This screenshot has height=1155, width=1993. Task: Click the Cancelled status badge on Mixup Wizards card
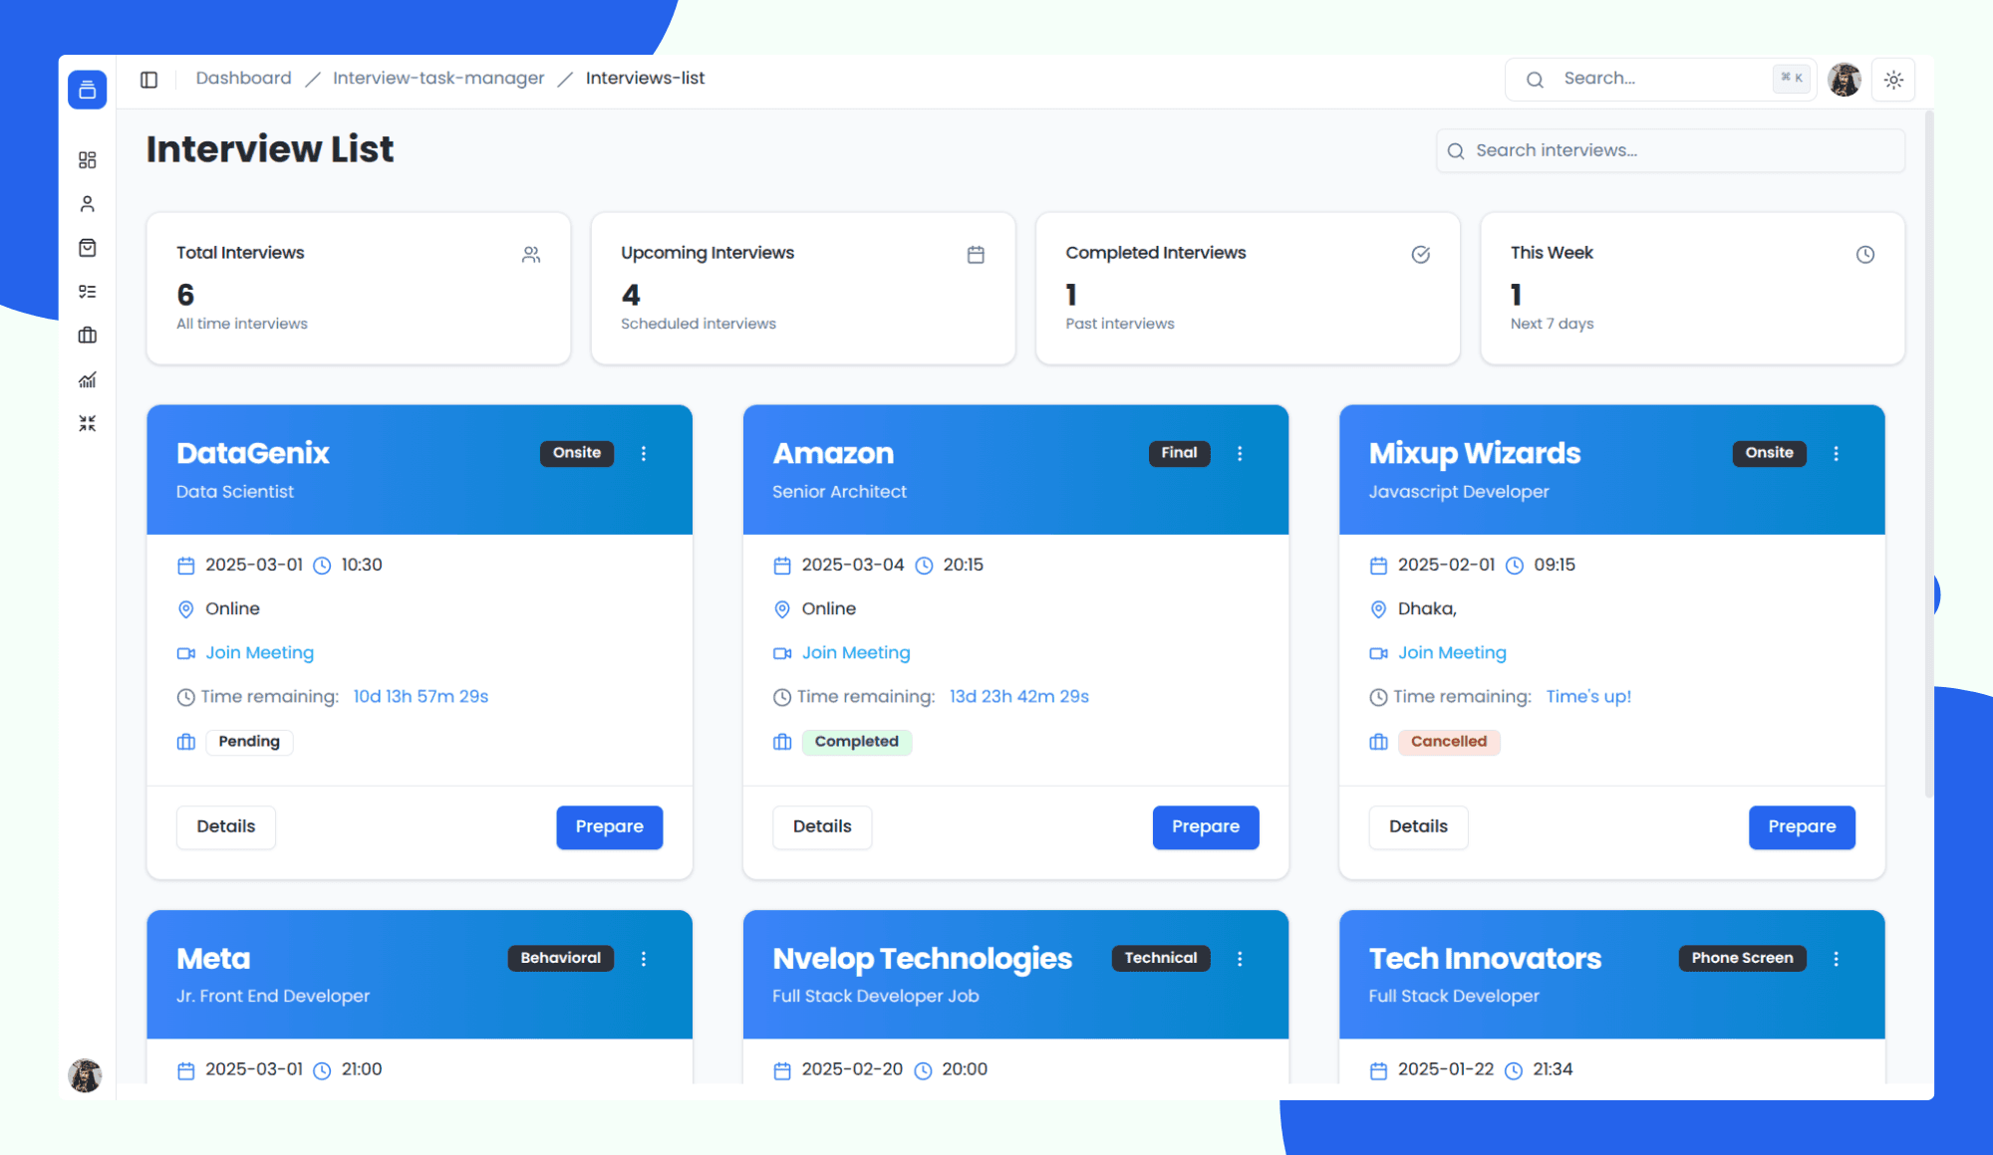[1448, 741]
